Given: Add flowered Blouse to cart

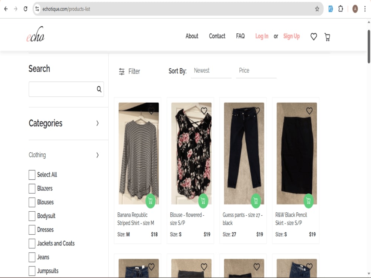Looking at the screenshot, I should (x=203, y=201).
